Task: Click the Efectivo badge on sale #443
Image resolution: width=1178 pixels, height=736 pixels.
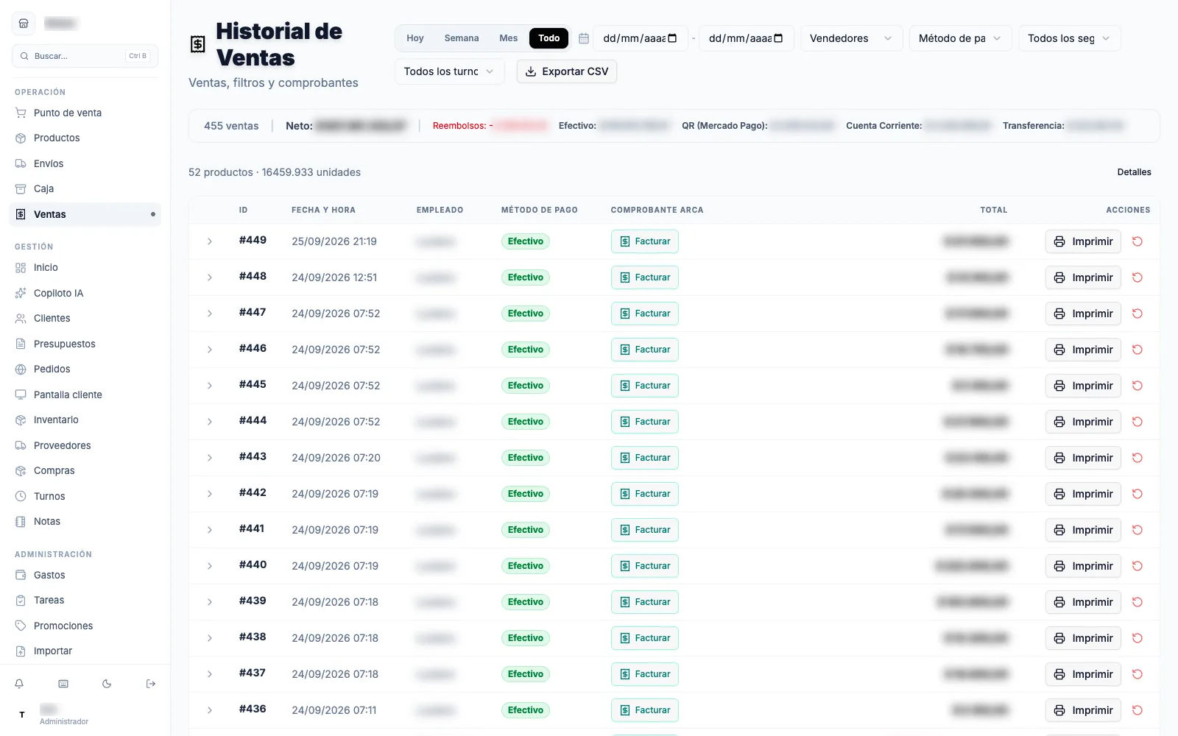Action: pyautogui.click(x=526, y=458)
